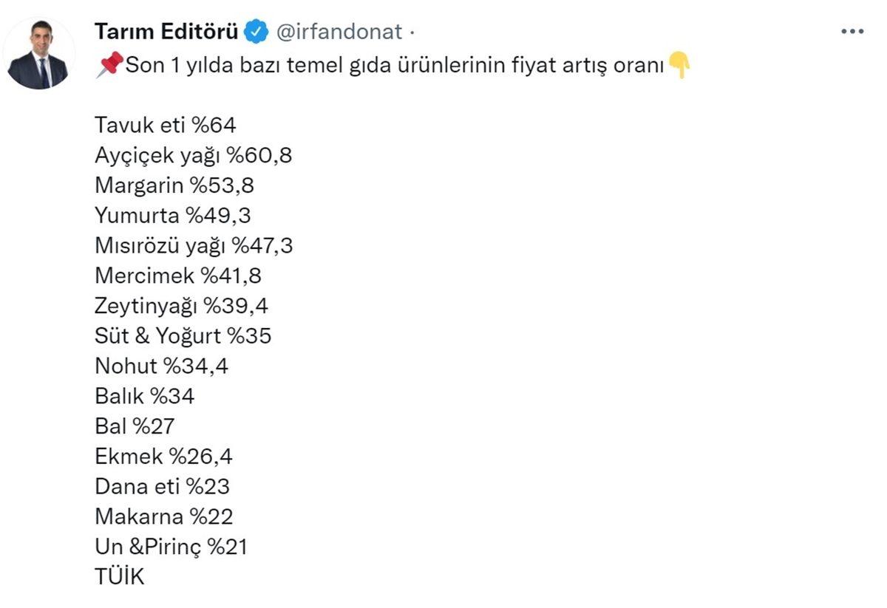Viewport: 887px width, 608px height.
Task: Click the Zeytinyağı %39,4 line
Action: coord(182,306)
